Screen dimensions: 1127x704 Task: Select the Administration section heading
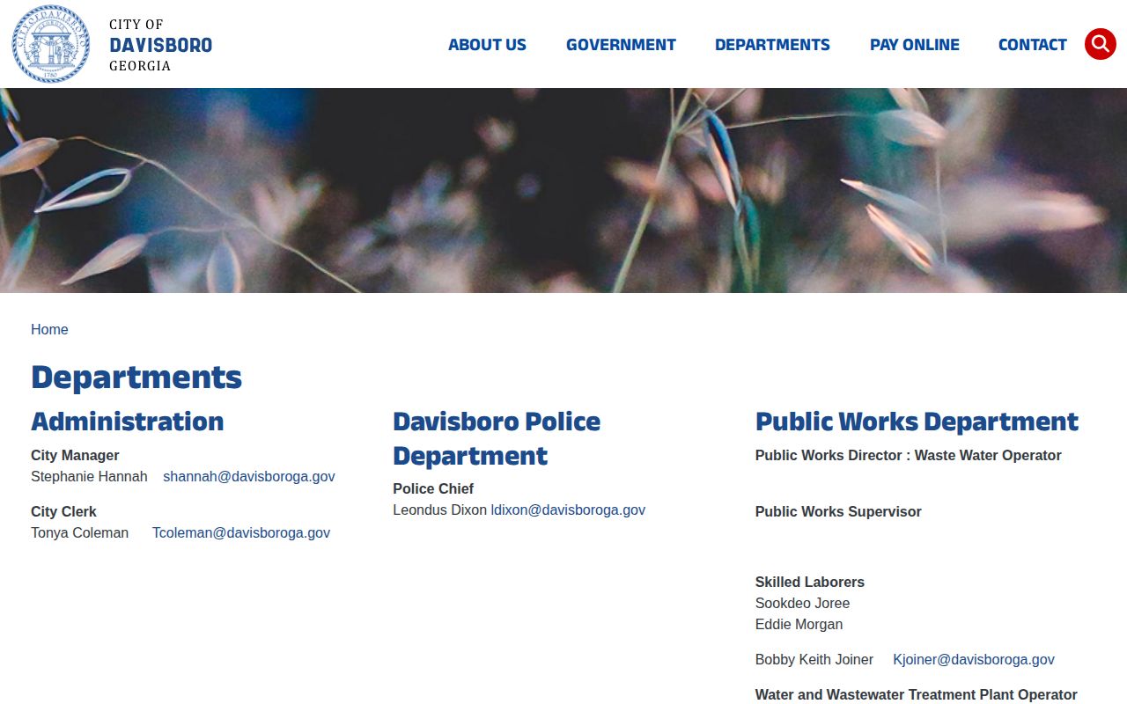[x=128, y=422]
